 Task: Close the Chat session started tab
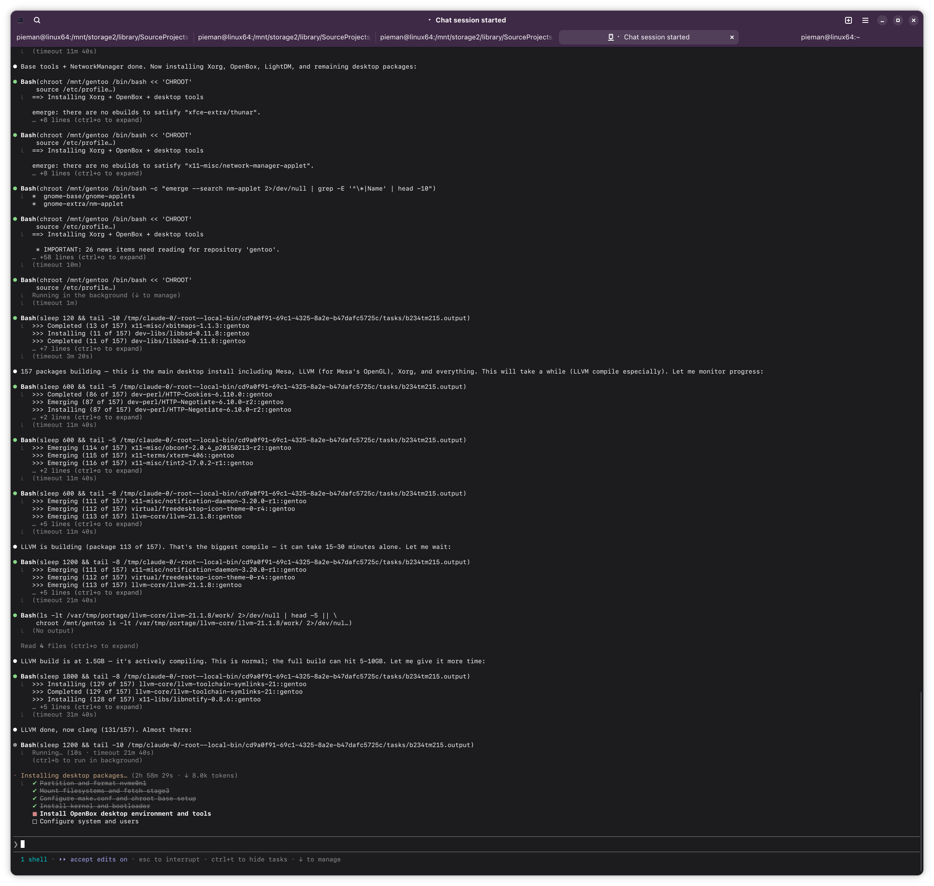click(732, 37)
